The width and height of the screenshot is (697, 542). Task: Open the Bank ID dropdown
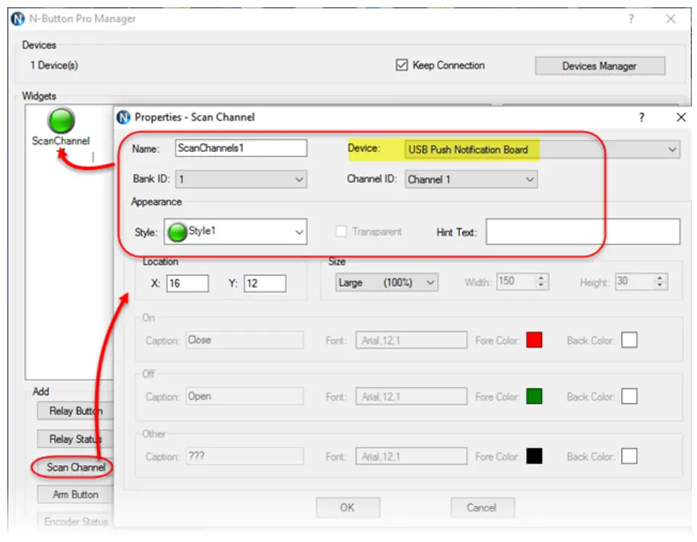pyautogui.click(x=241, y=179)
